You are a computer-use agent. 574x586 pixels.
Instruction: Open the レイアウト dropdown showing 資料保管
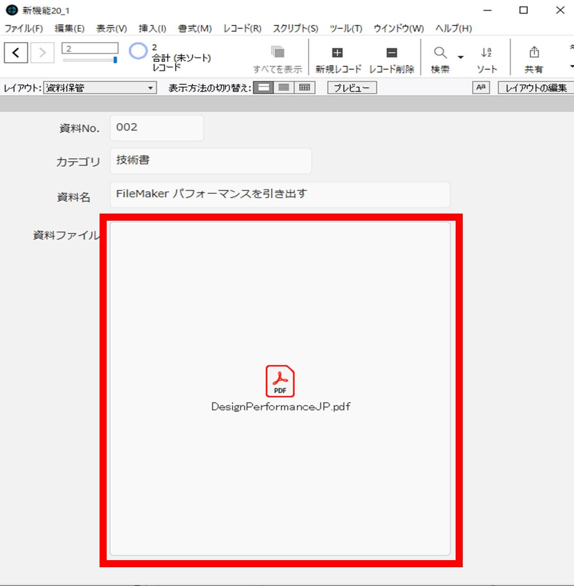[x=99, y=87]
